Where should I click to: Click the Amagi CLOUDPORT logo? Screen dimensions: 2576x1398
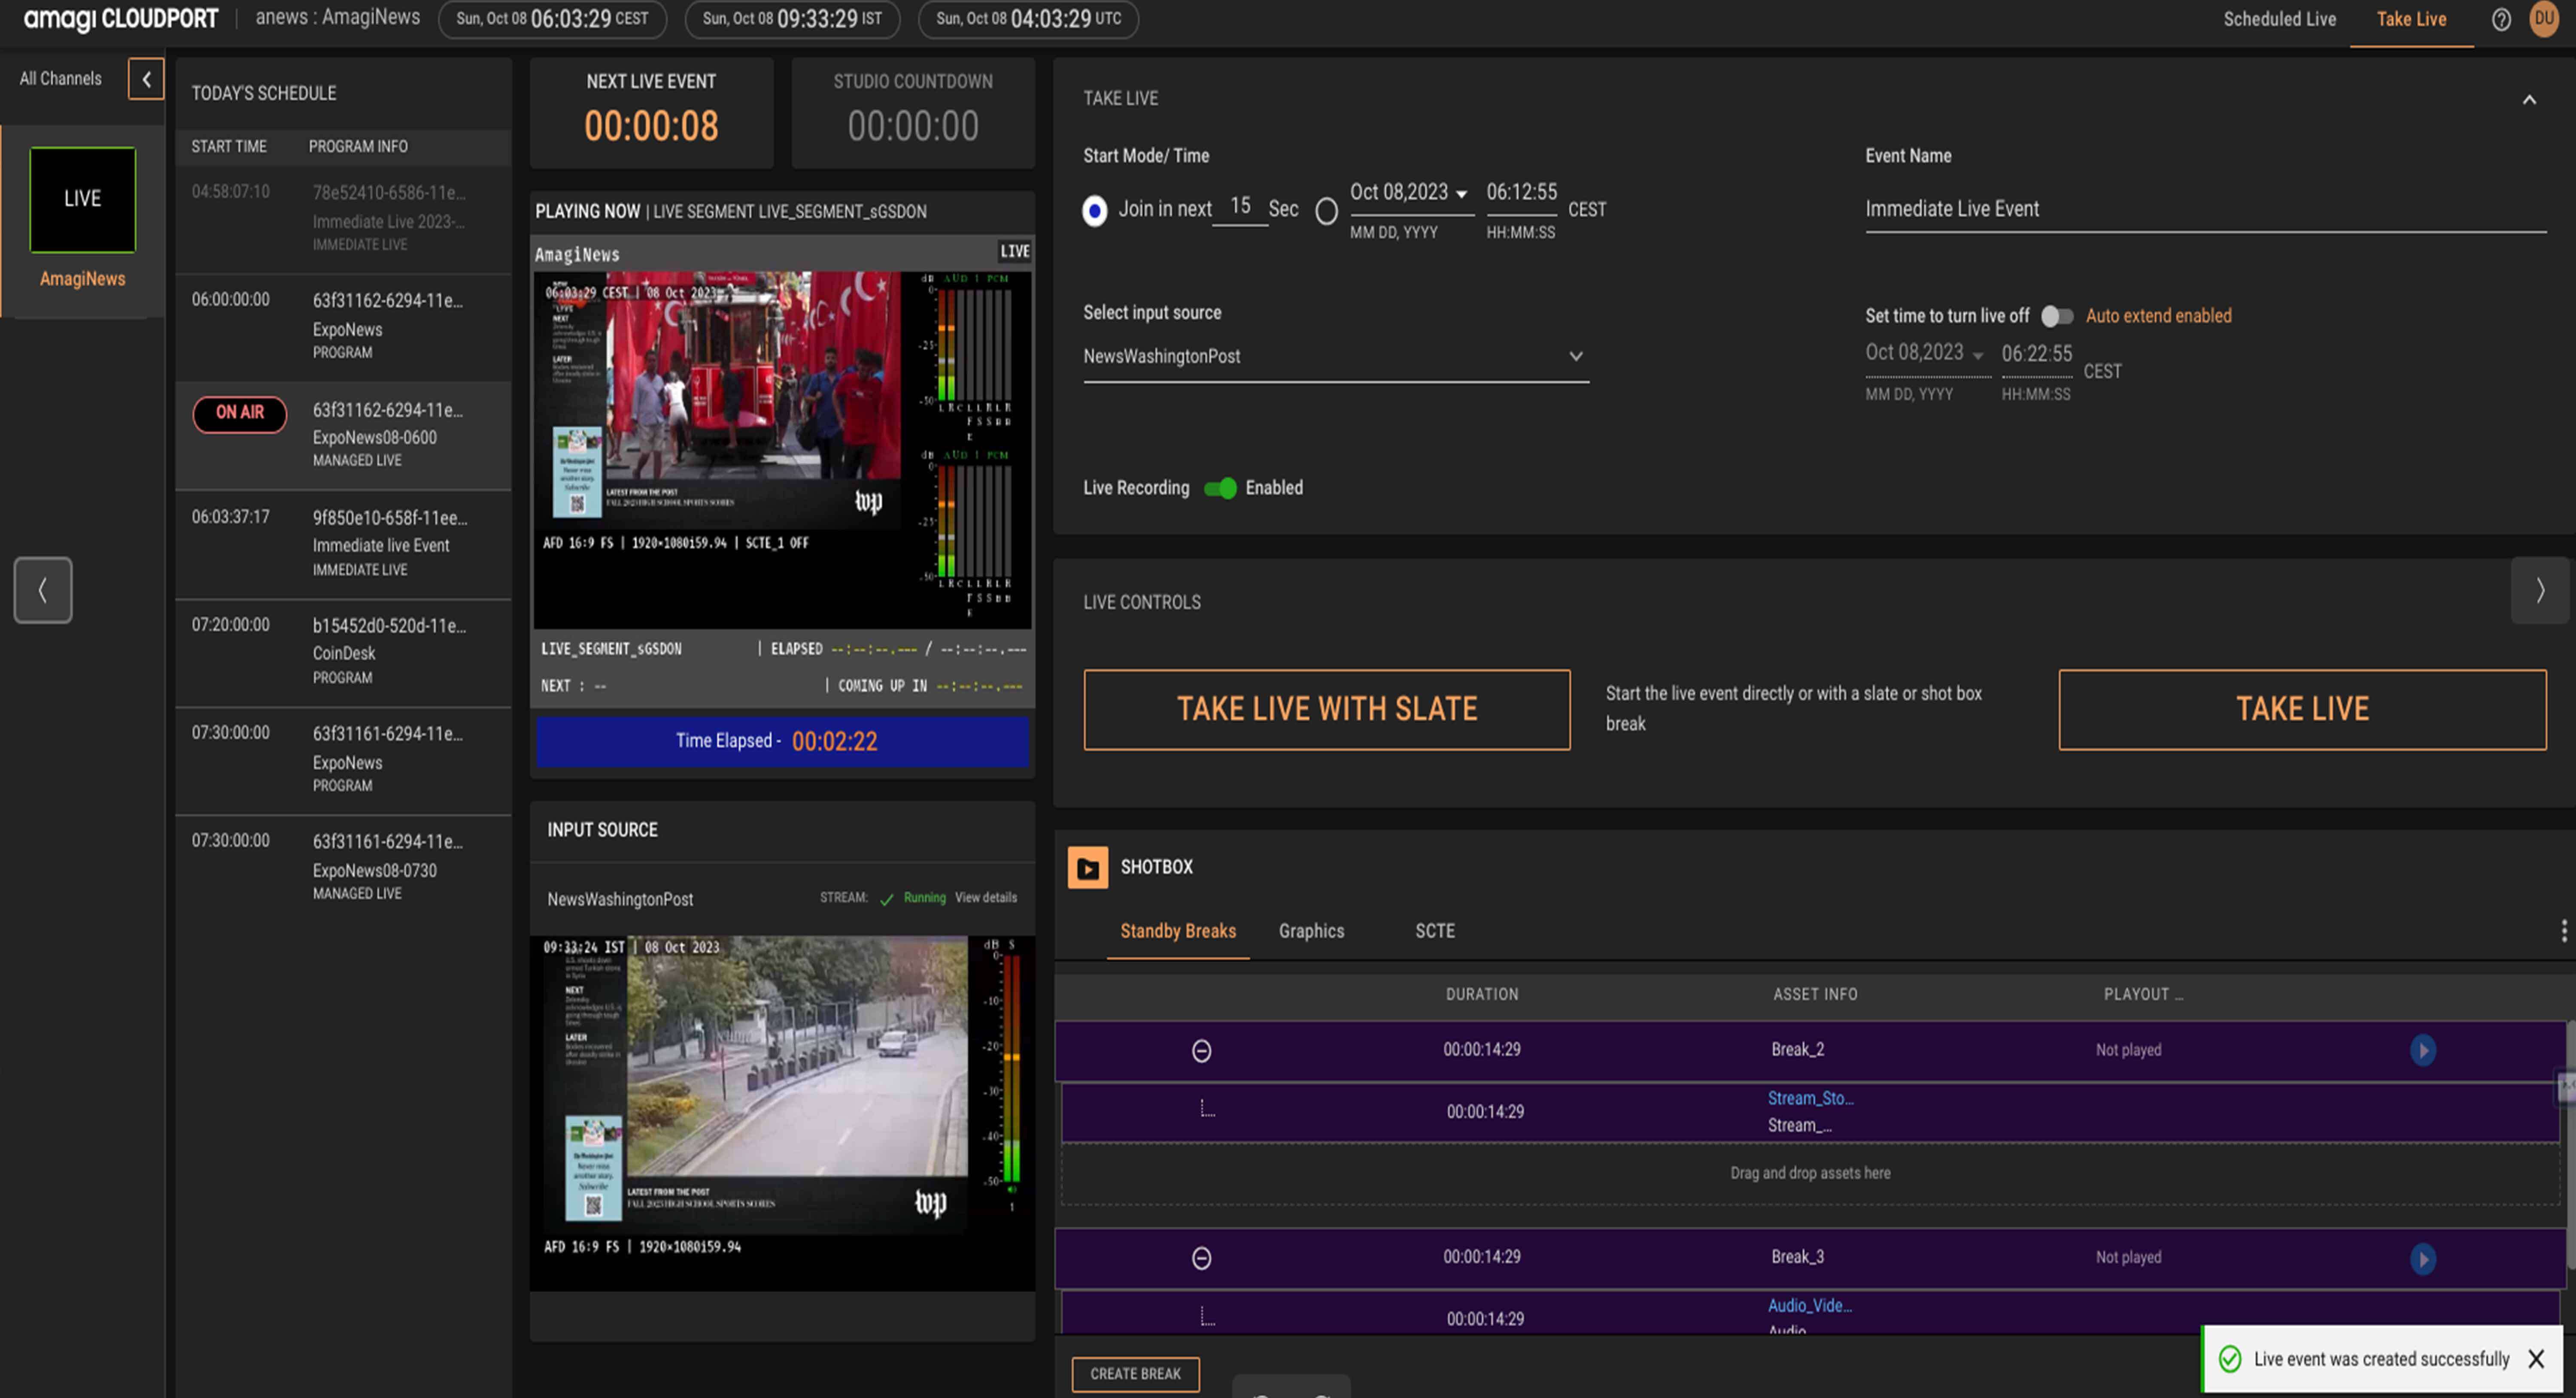click(121, 18)
